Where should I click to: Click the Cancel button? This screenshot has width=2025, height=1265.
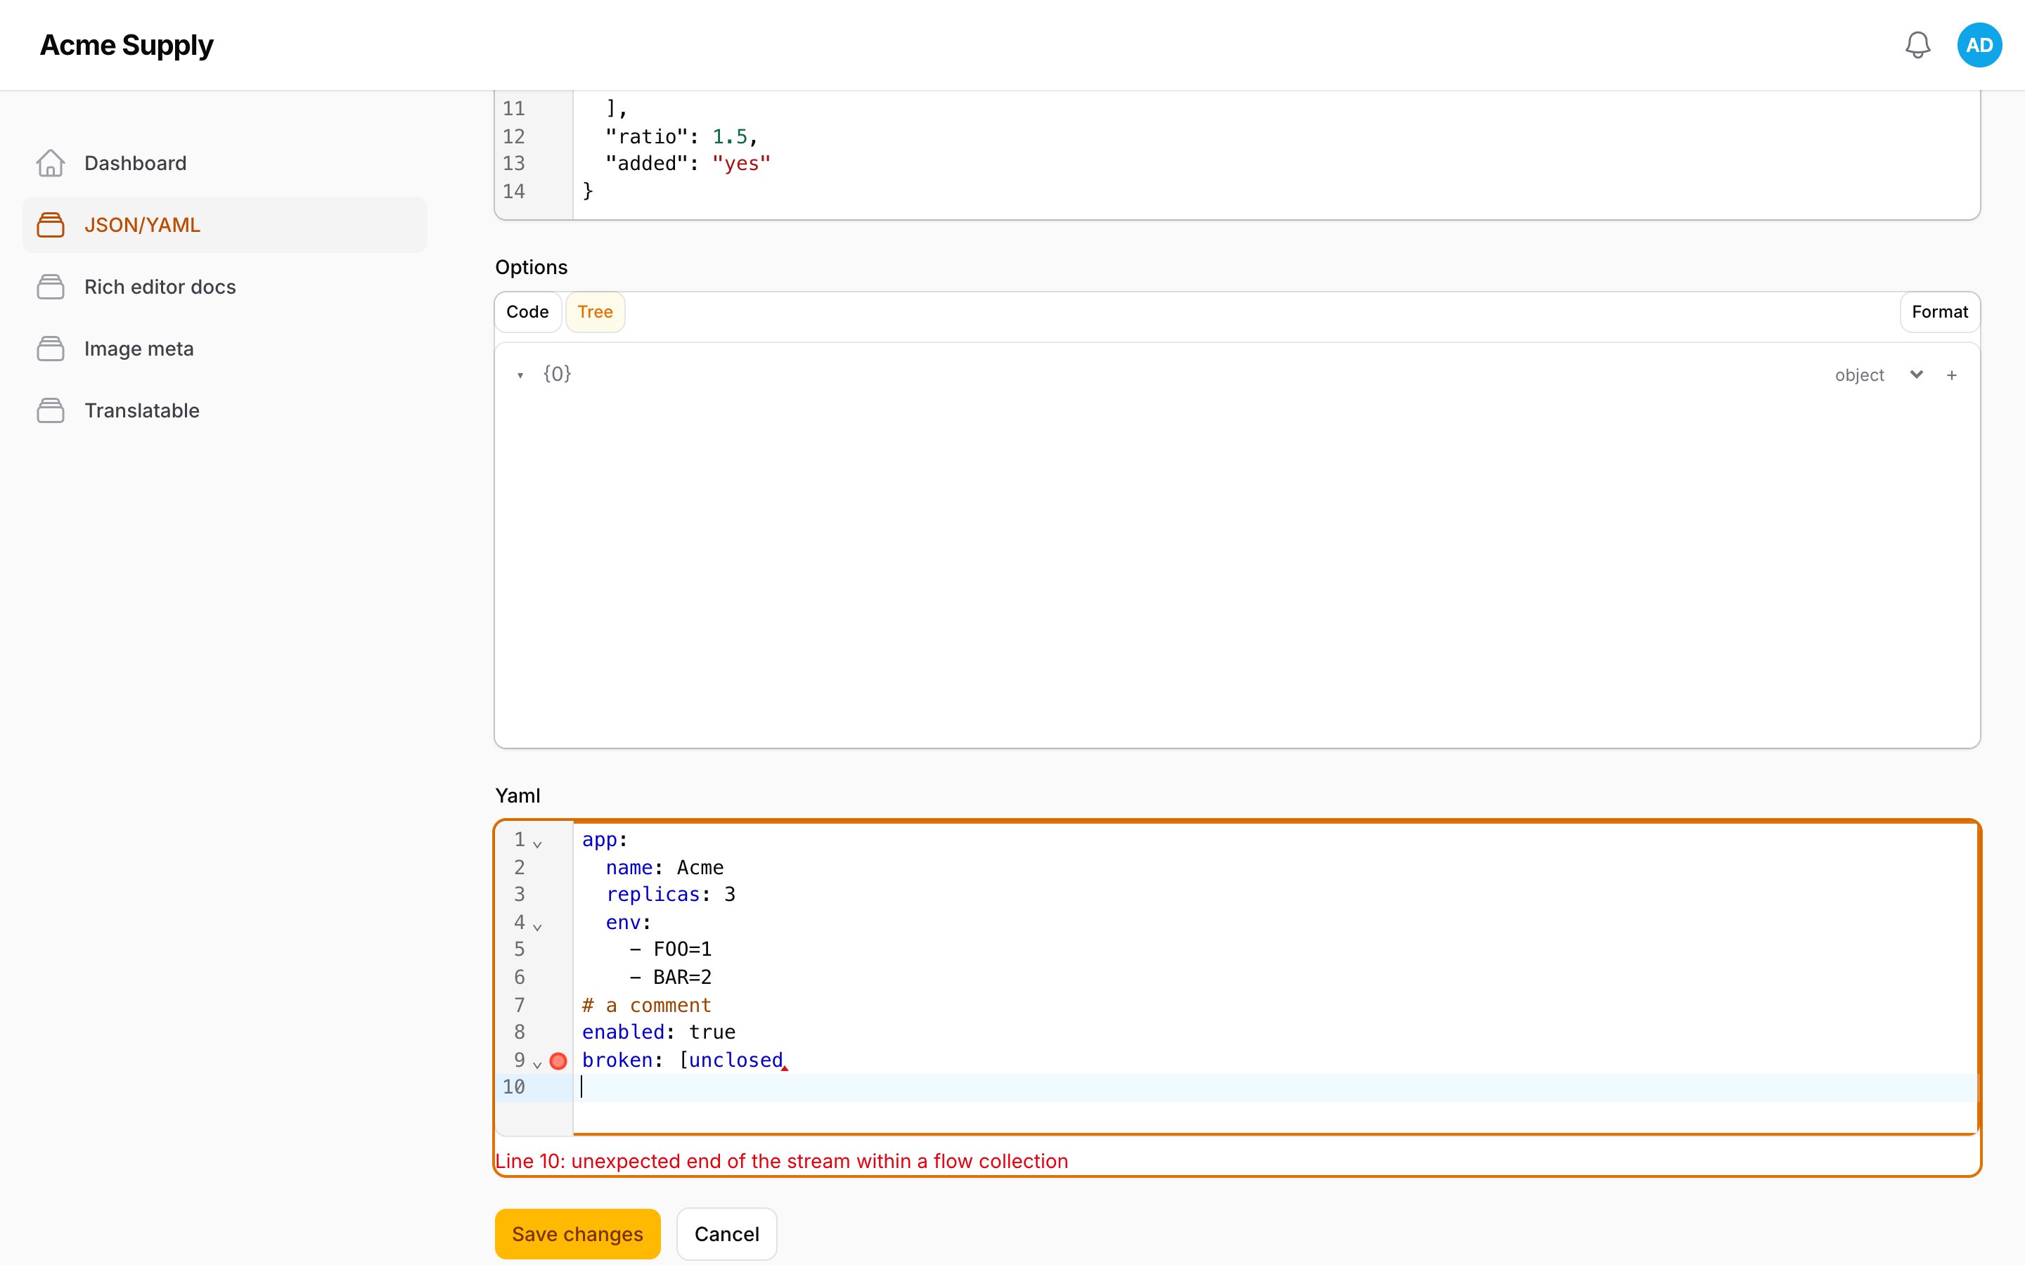coord(726,1234)
